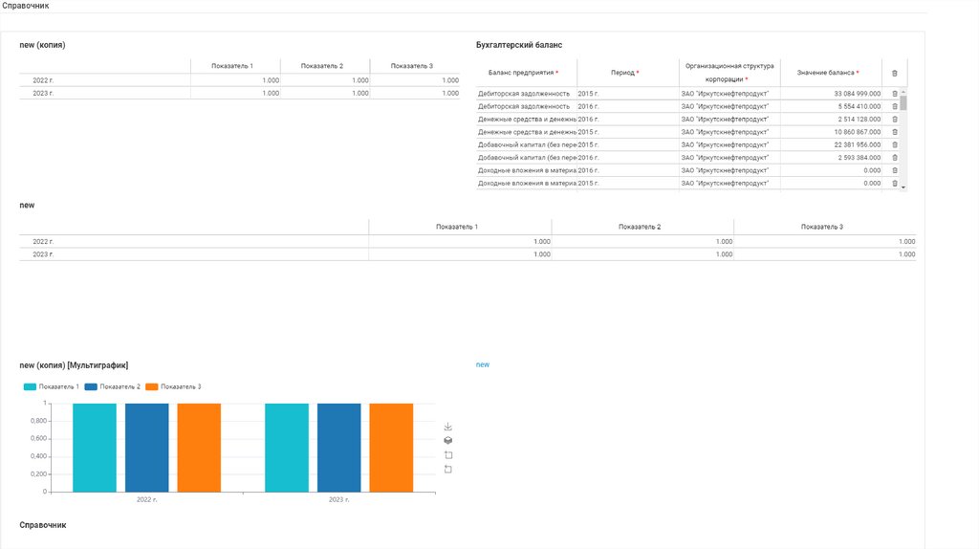Screen dimensions: 979x549
Task: Click the 2015 г. period cell of Дебиторская задолженность
Action: coord(627,94)
